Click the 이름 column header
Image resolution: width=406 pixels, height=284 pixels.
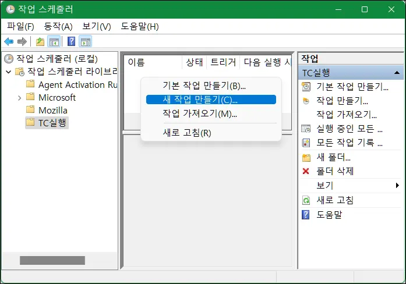(153, 62)
